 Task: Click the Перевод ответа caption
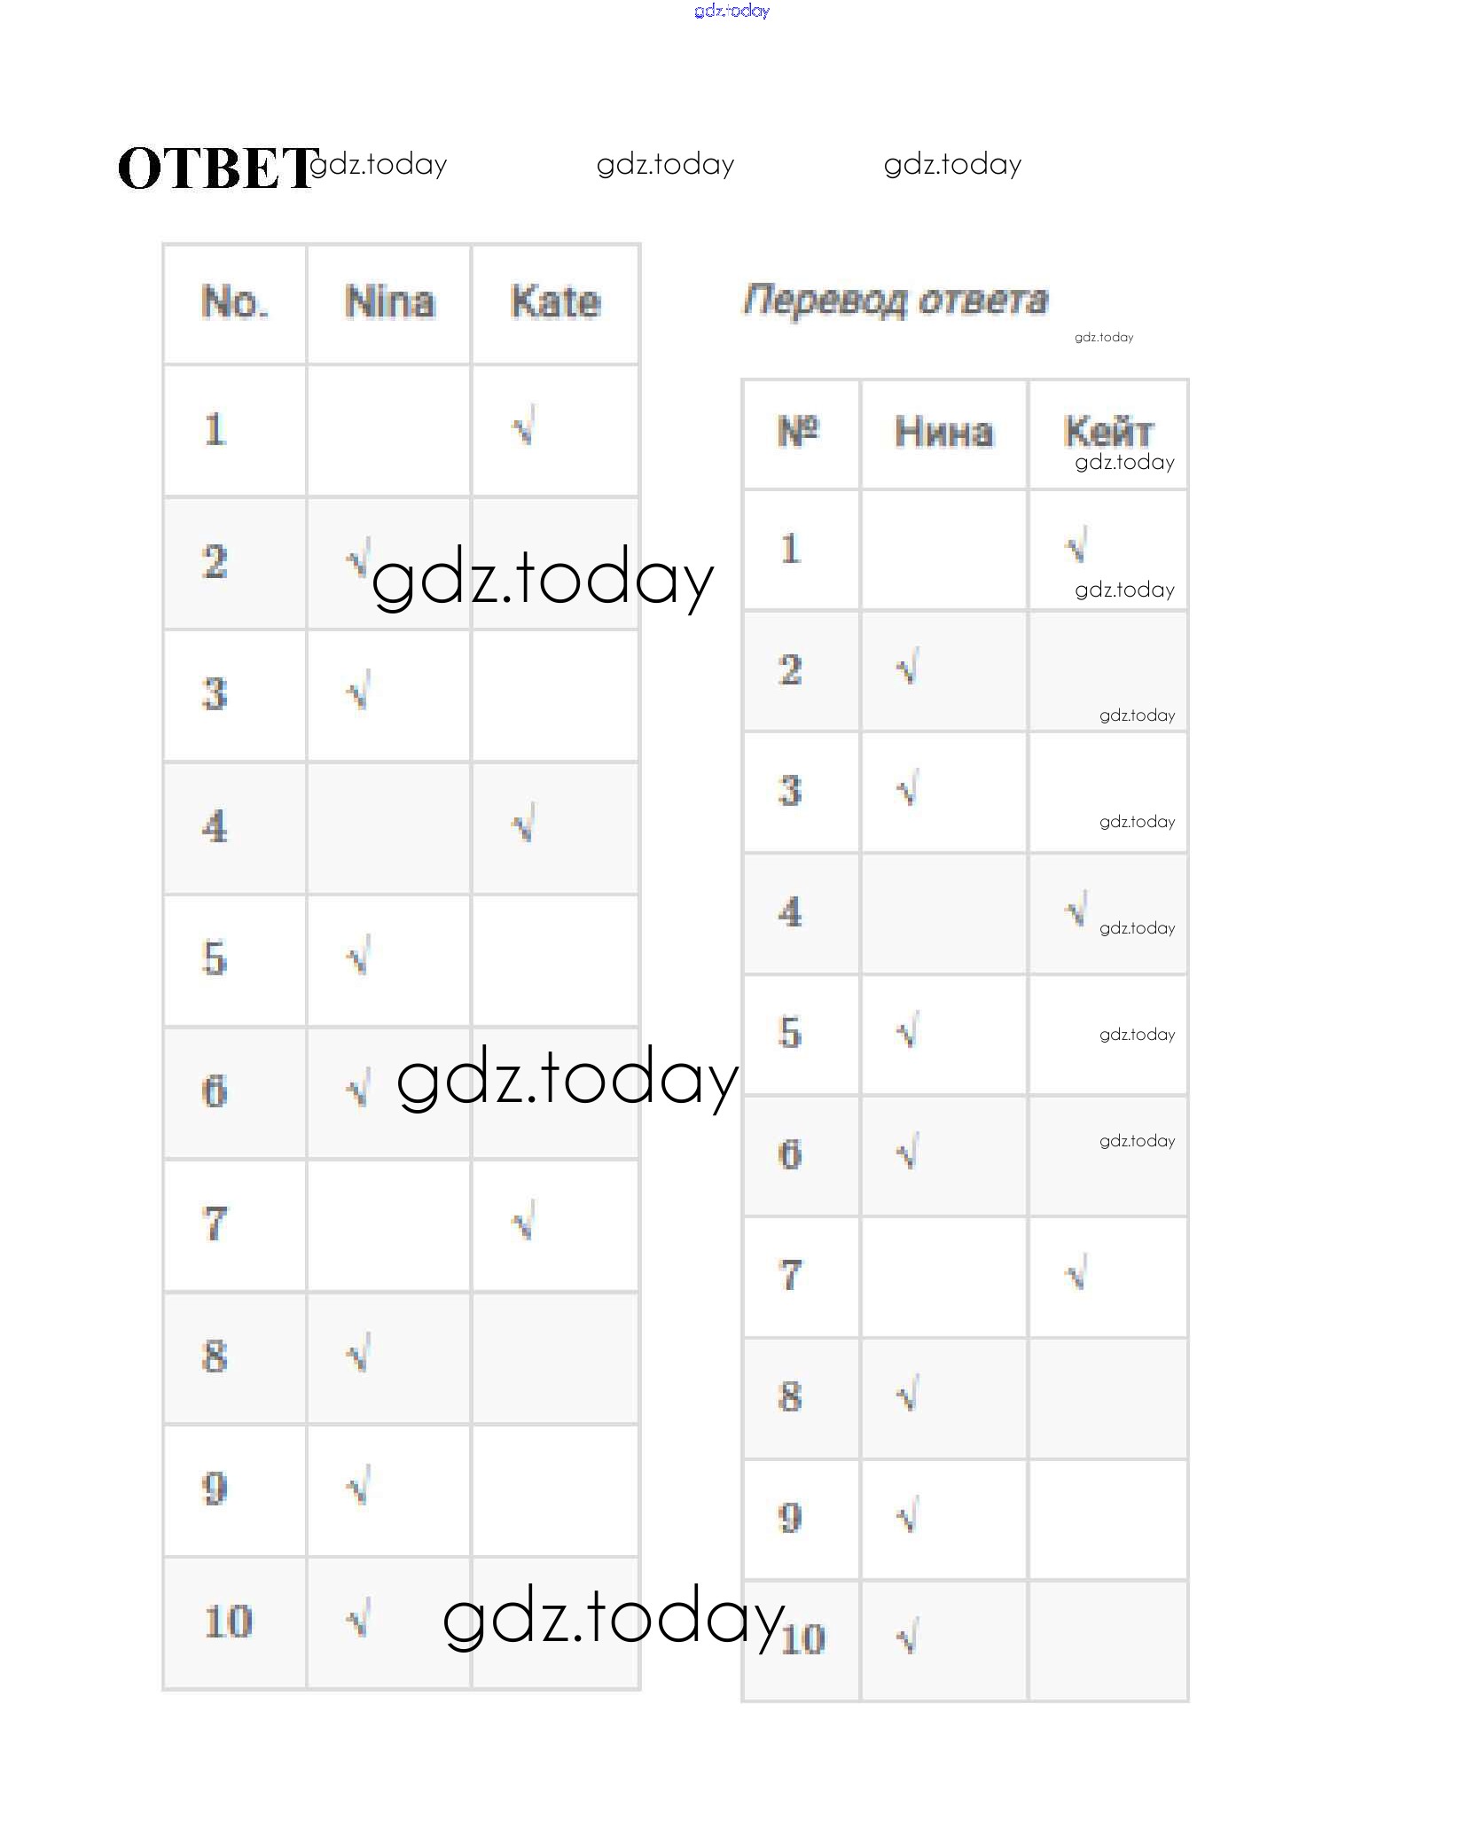coord(896,300)
